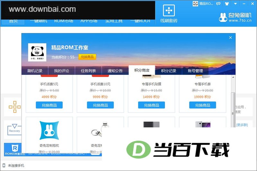
Task: Redeem the 专属手机贴膜 item
Action: point(151,105)
